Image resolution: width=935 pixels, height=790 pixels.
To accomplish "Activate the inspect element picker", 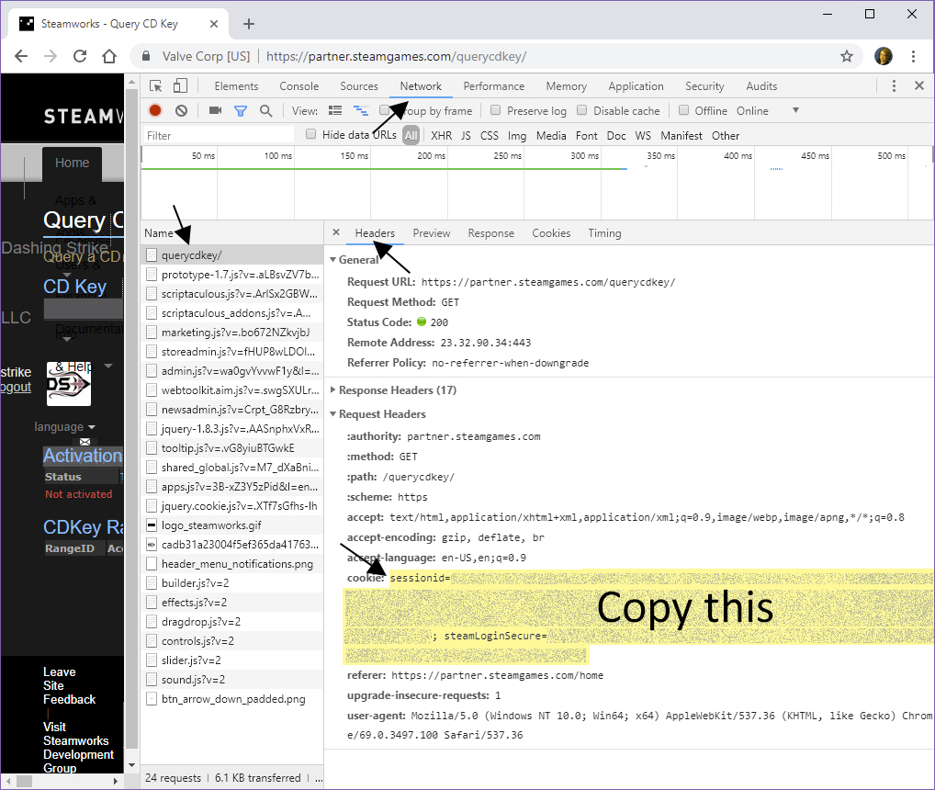I will click(155, 85).
